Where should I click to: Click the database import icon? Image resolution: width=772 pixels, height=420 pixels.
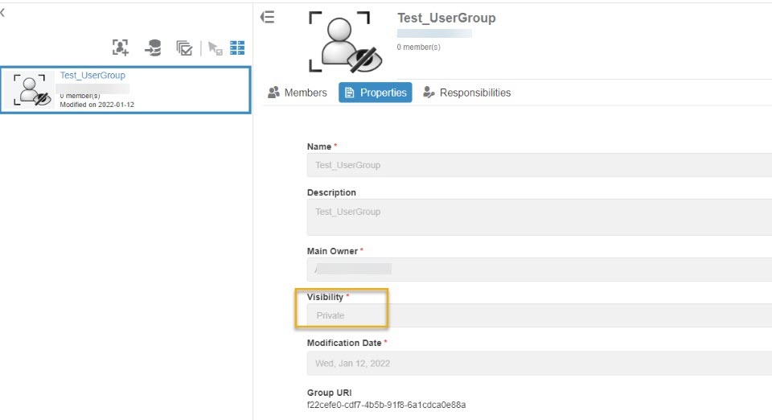point(153,47)
